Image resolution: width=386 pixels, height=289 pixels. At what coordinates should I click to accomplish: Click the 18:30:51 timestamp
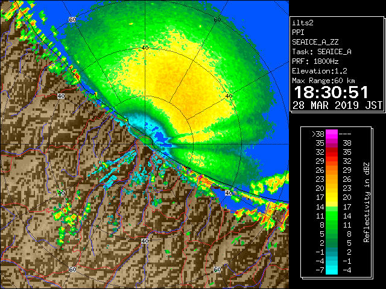[331, 92]
